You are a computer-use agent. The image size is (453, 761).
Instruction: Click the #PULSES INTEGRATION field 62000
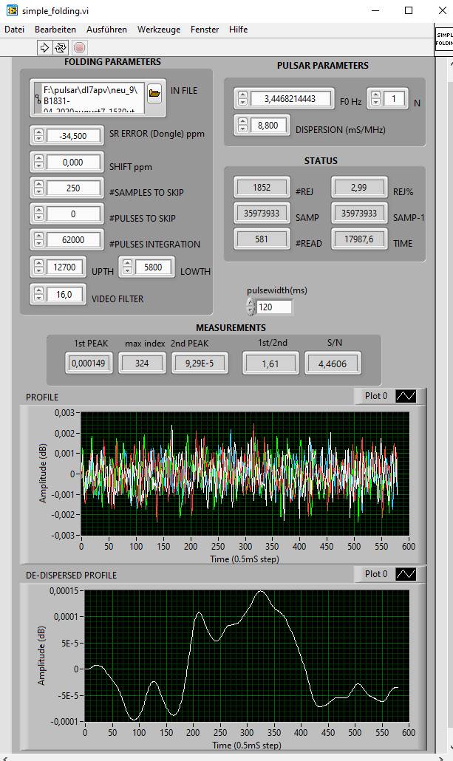click(x=73, y=240)
